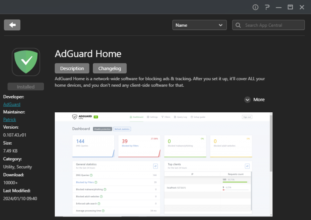Click General statistics refresh icon
This screenshot has width=311, height=220.
click(155, 166)
